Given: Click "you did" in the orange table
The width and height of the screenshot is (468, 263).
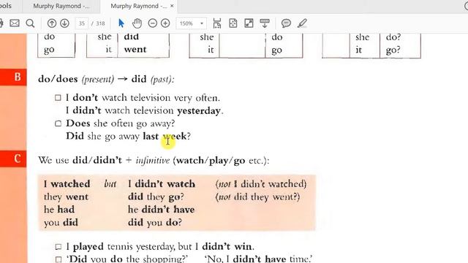Looking at the screenshot, I should pyautogui.click(x=61, y=222).
